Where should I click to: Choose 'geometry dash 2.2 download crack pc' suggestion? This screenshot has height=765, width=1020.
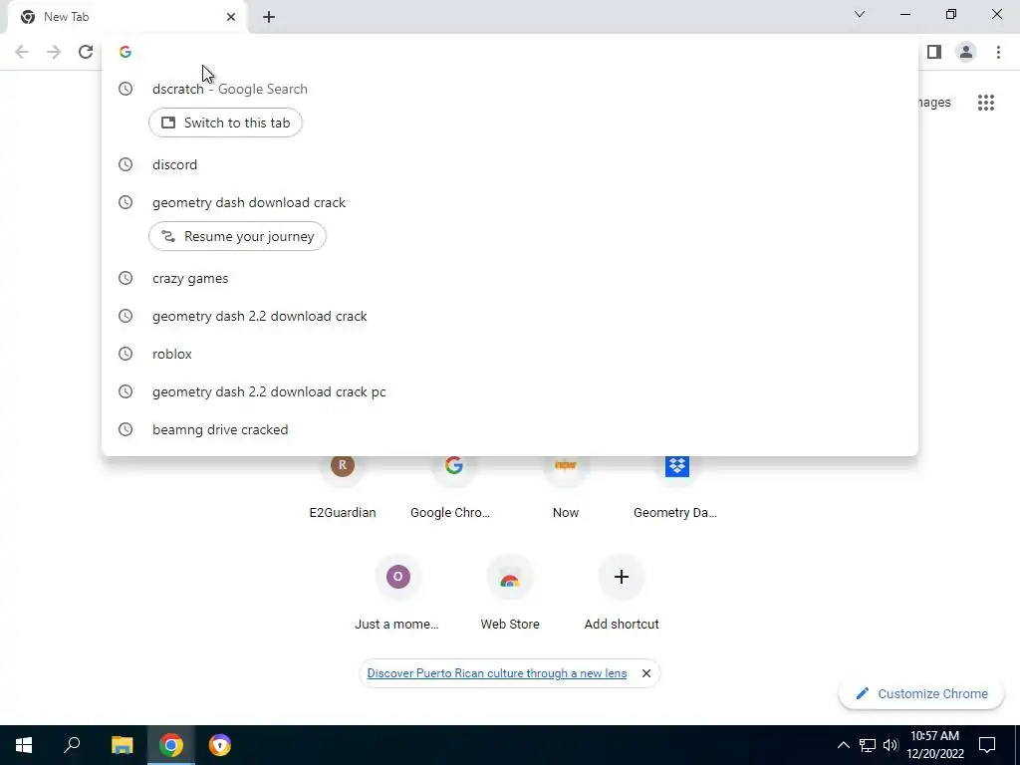pos(510,391)
